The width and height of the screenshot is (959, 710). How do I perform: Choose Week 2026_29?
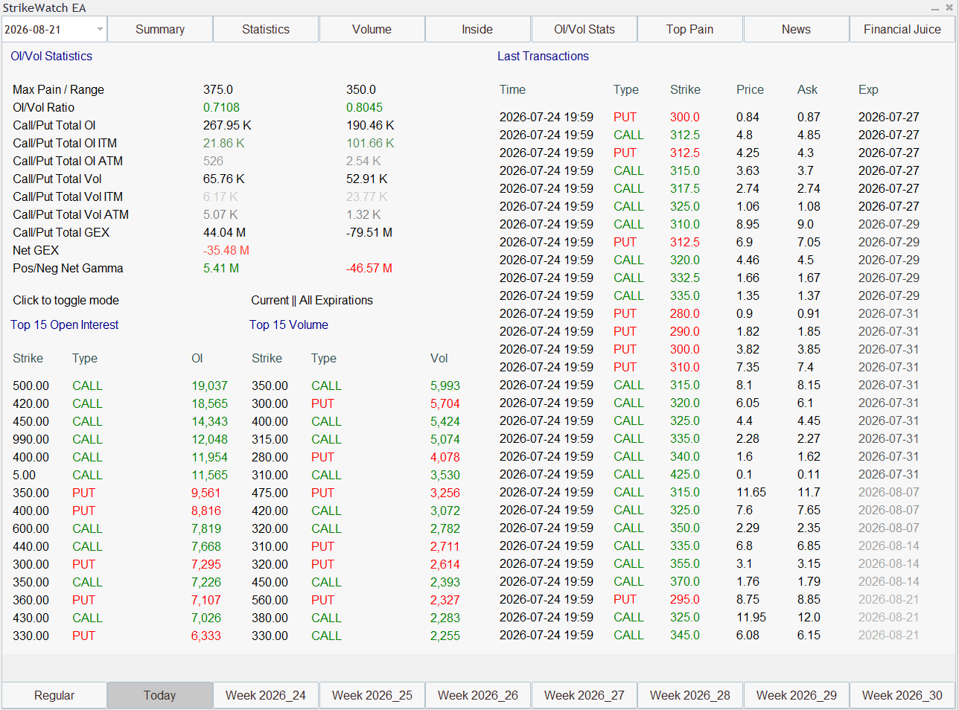pyautogui.click(x=796, y=695)
